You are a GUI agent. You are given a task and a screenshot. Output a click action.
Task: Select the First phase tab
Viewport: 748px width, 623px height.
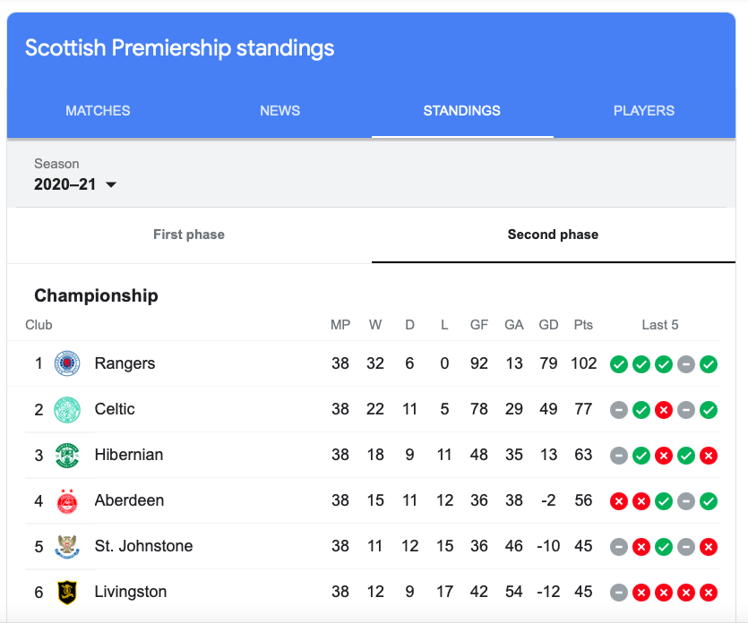189,235
